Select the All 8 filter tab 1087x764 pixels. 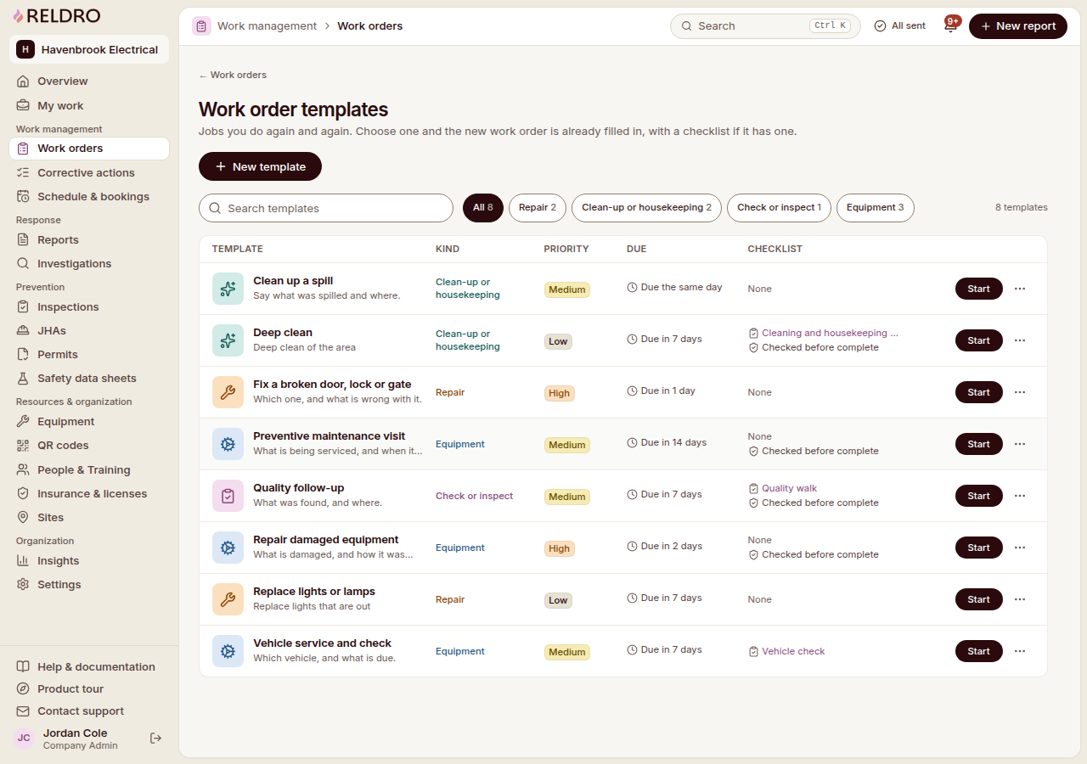pyautogui.click(x=483, y=208)
